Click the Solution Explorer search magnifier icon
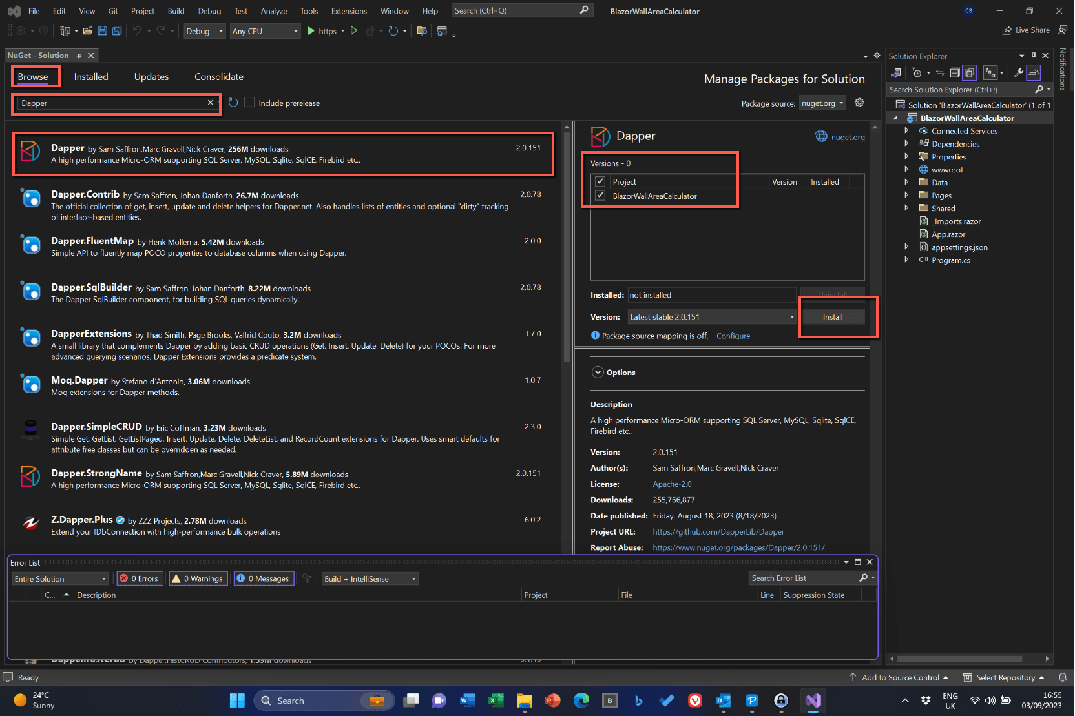The height and width of the screenshot is (716, 1075). pyautogui.click(x=1039, y=89)
